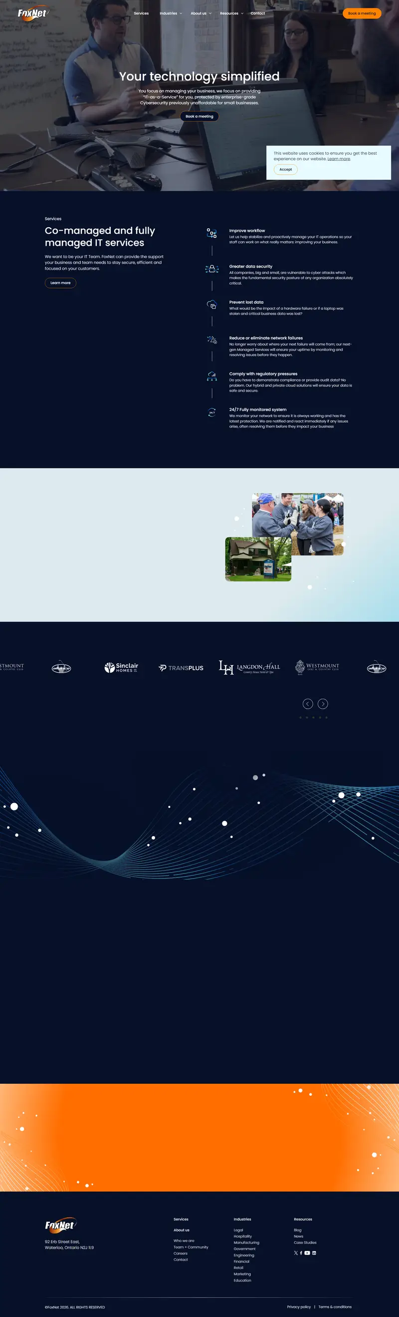Image resolution: width=399 pixels, height=1317 pixels.
Task: Go to previous slide with left arrow
Action: 308,704
